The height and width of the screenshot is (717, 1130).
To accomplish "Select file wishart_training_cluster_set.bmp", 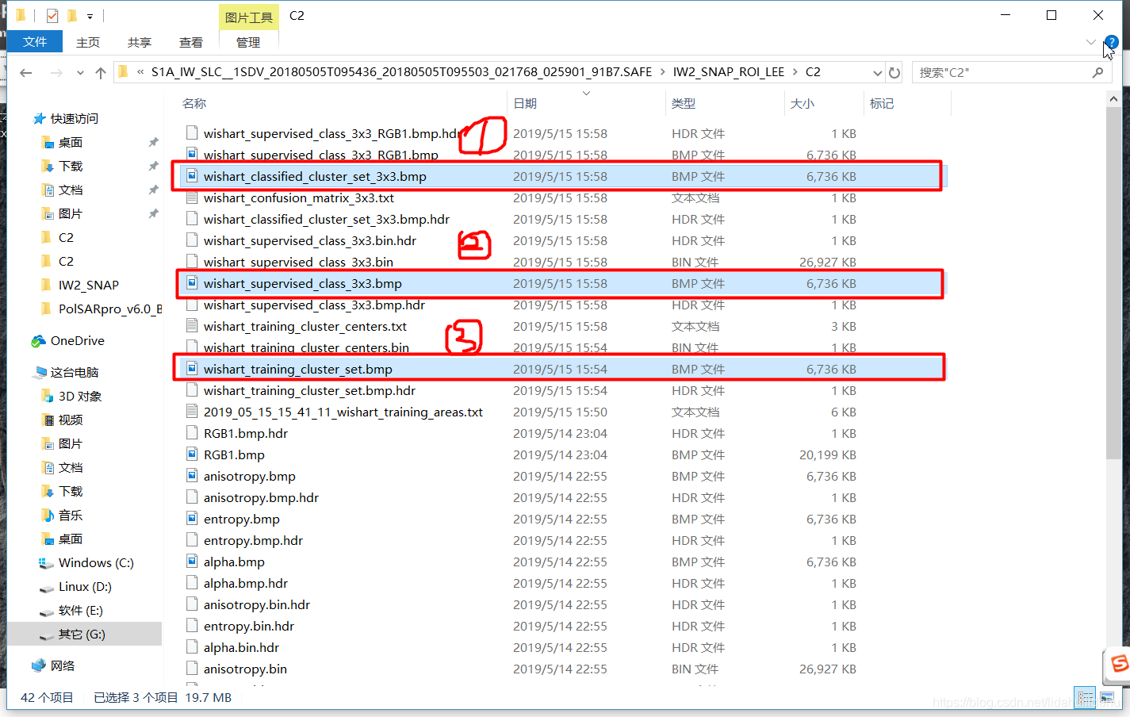I will 298,369.
